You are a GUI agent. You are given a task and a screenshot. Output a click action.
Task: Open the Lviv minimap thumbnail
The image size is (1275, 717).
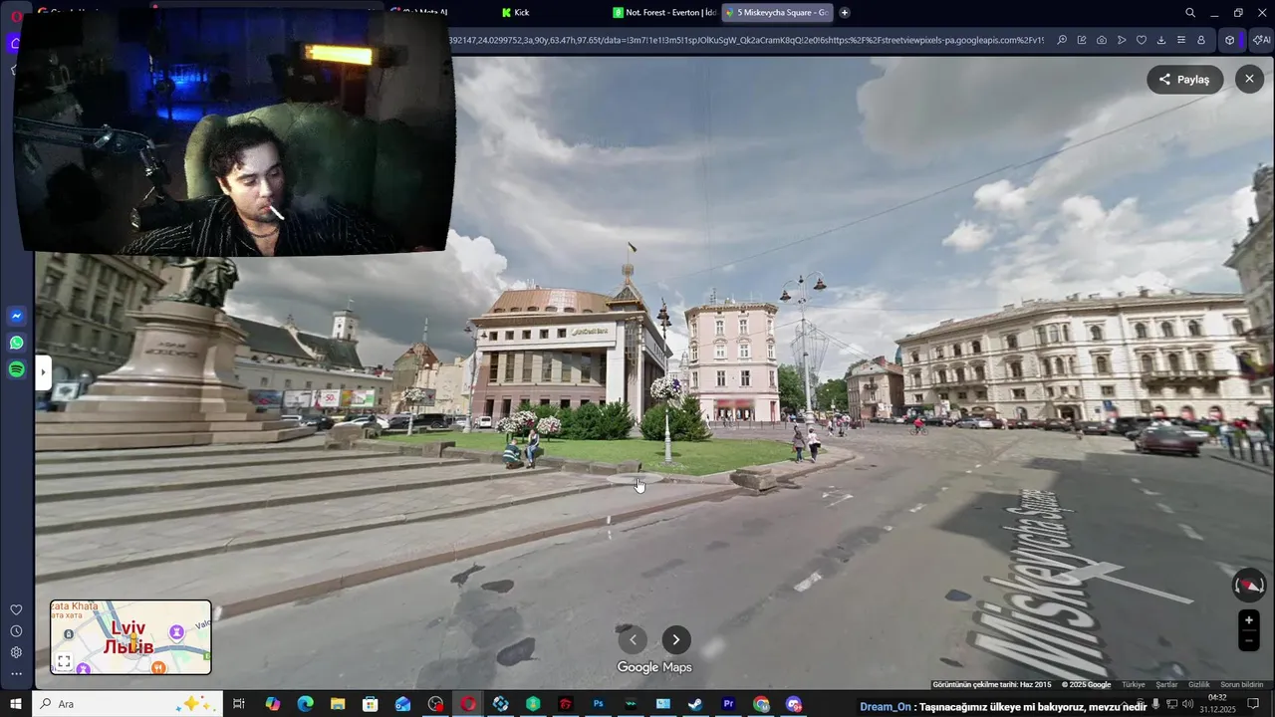(130, 637)
